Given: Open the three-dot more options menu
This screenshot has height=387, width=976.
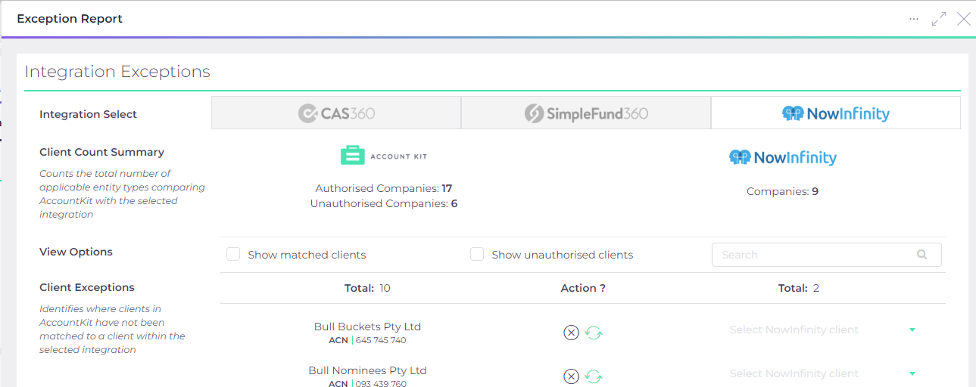Looking at the screenshot, I should coord(914,19).
